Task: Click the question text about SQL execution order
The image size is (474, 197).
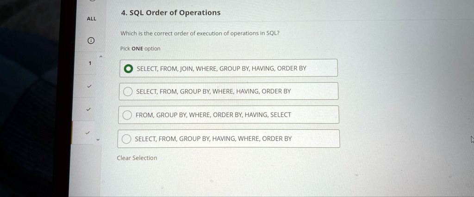Action: [x=200, y=33]
